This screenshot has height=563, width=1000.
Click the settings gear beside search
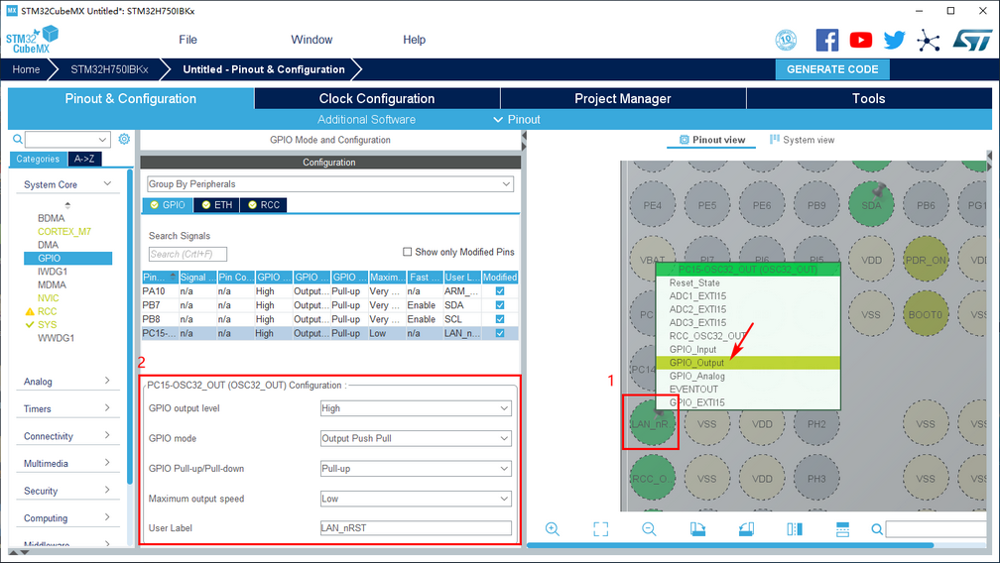[x=124, y=140]
